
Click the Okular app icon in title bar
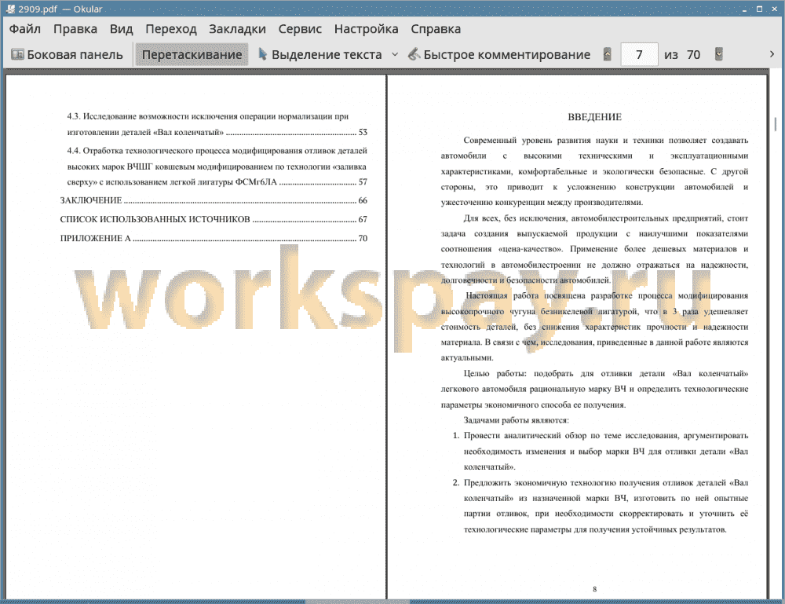pos(10,9)
